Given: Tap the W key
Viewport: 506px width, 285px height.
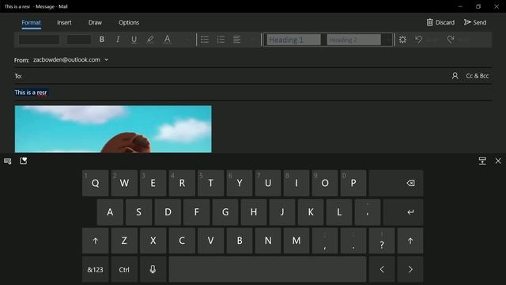Looking at the screenshot, I should (x=124, y=183).
